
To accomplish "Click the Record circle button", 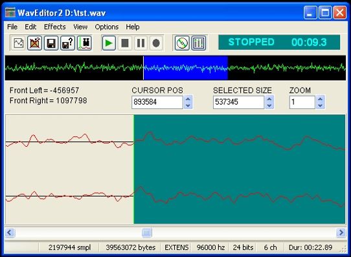I will click(x=156, y=43).
